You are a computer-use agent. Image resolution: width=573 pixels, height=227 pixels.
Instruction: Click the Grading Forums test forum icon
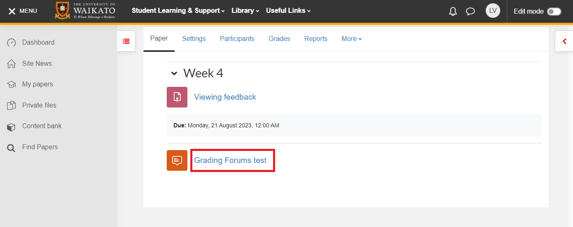tap(177, 160)
